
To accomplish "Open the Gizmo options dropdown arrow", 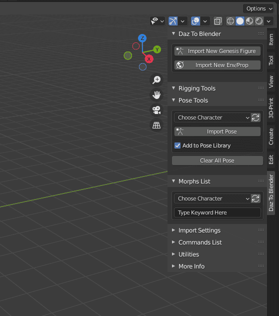I will (x=182, y=21).
